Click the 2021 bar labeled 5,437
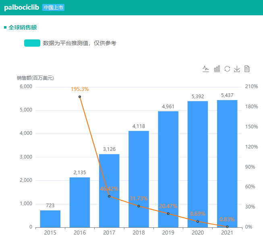263x243 pixels. click(227, 163)
